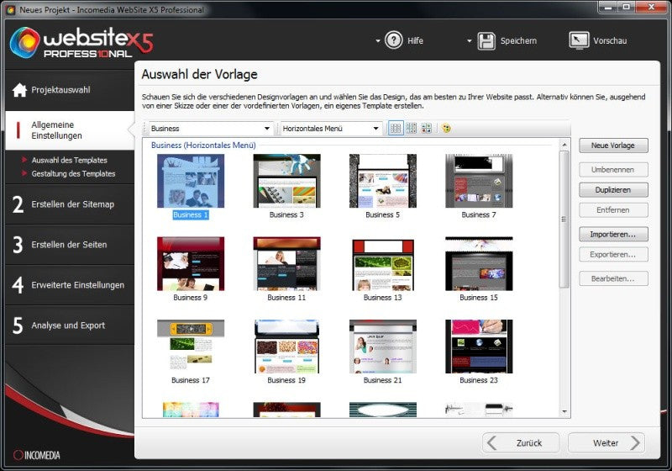Image resolution: width=672 pixels, height=471 pixels.
Task: Select the Business 17 template thumbnail
Action: tap(191, 347)
